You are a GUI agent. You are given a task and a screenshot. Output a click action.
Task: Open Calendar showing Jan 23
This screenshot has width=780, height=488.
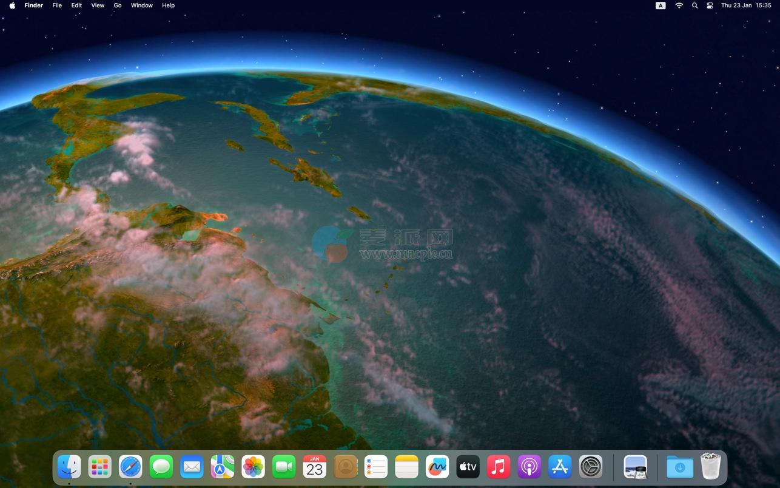(314, 467)
